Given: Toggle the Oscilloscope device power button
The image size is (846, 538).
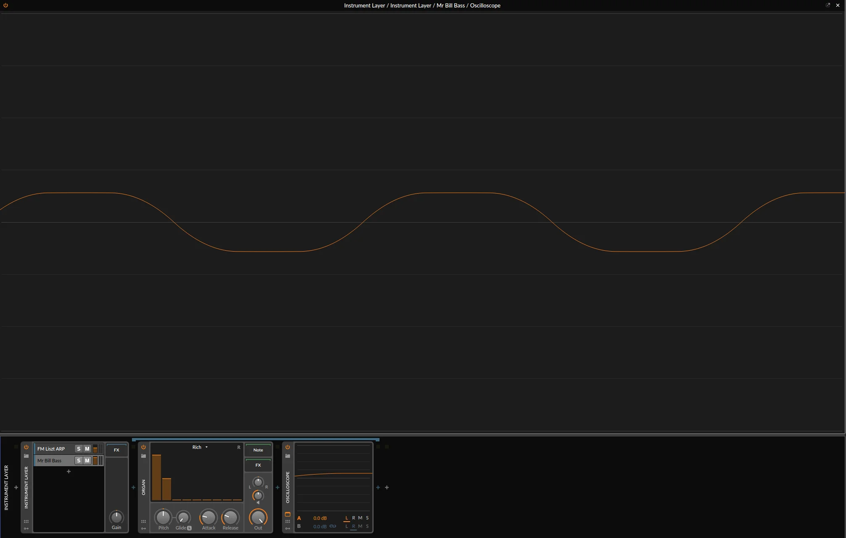Looking at the screenshot, I should point(287,447).
